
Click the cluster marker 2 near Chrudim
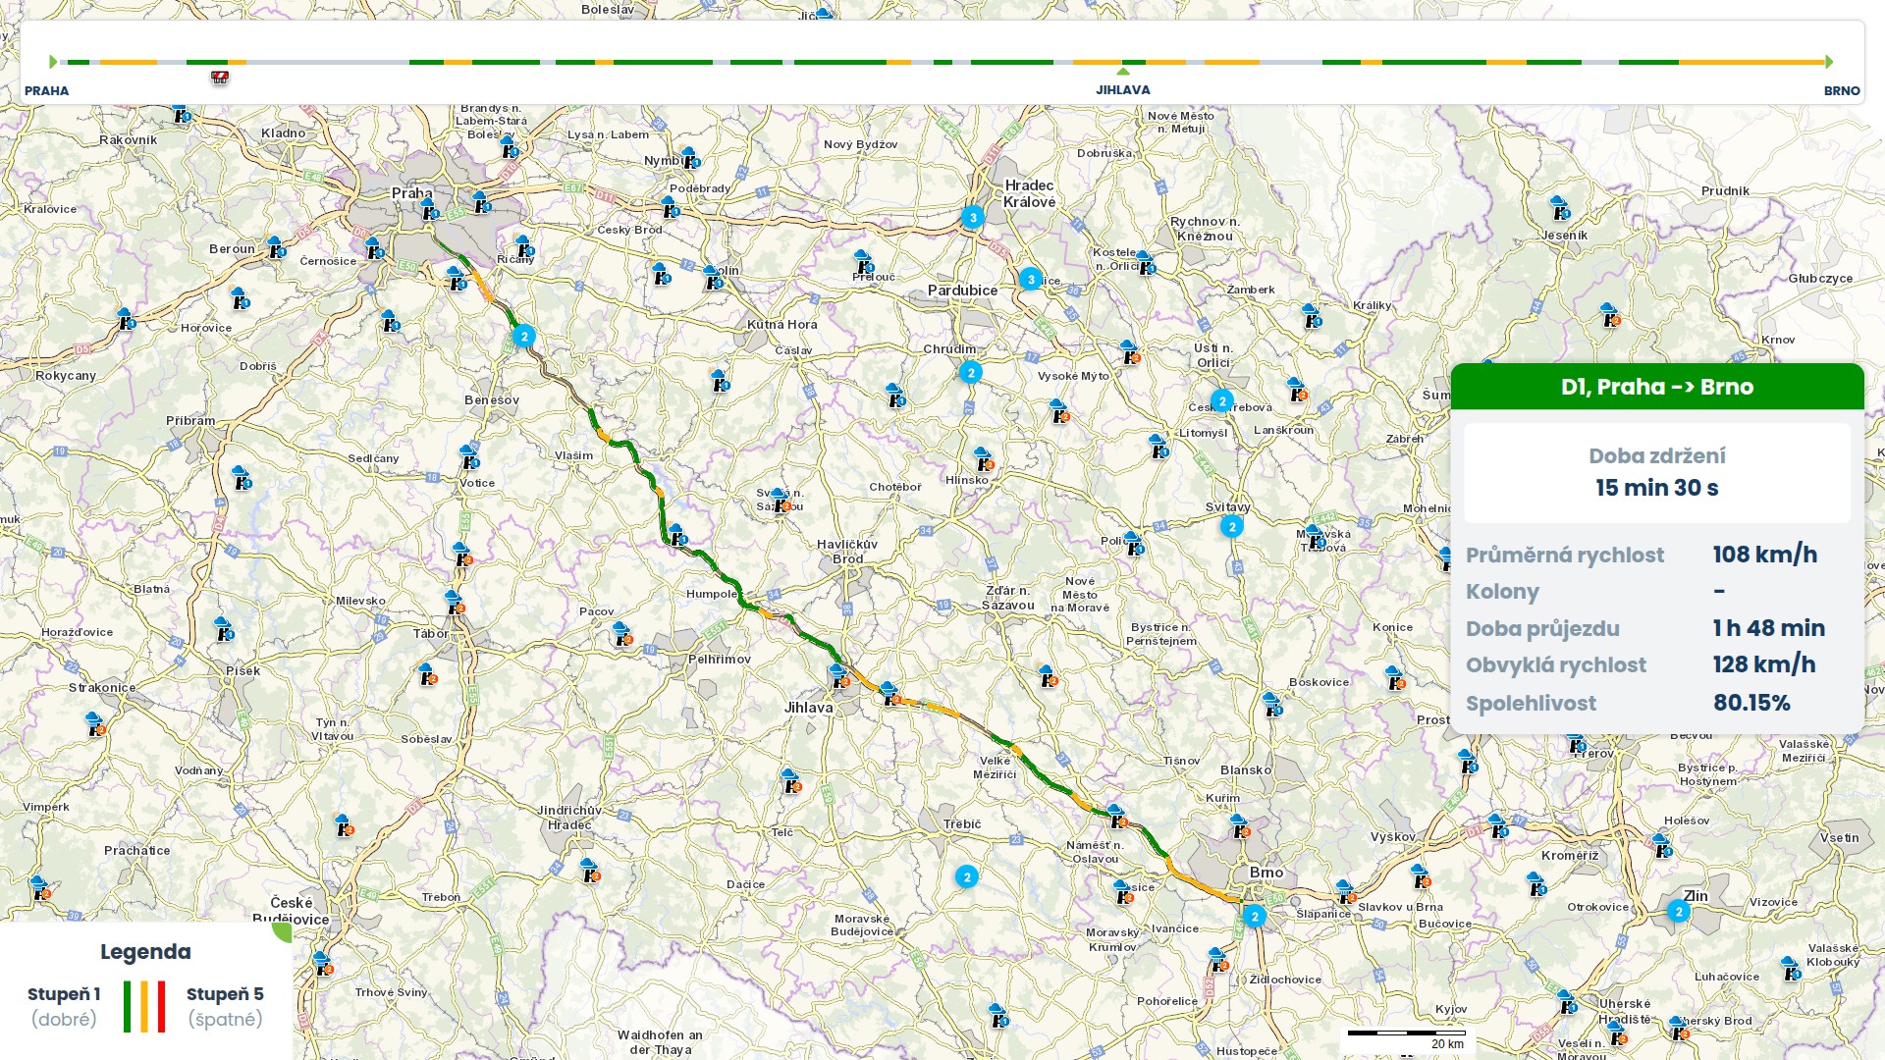(971, 373)
